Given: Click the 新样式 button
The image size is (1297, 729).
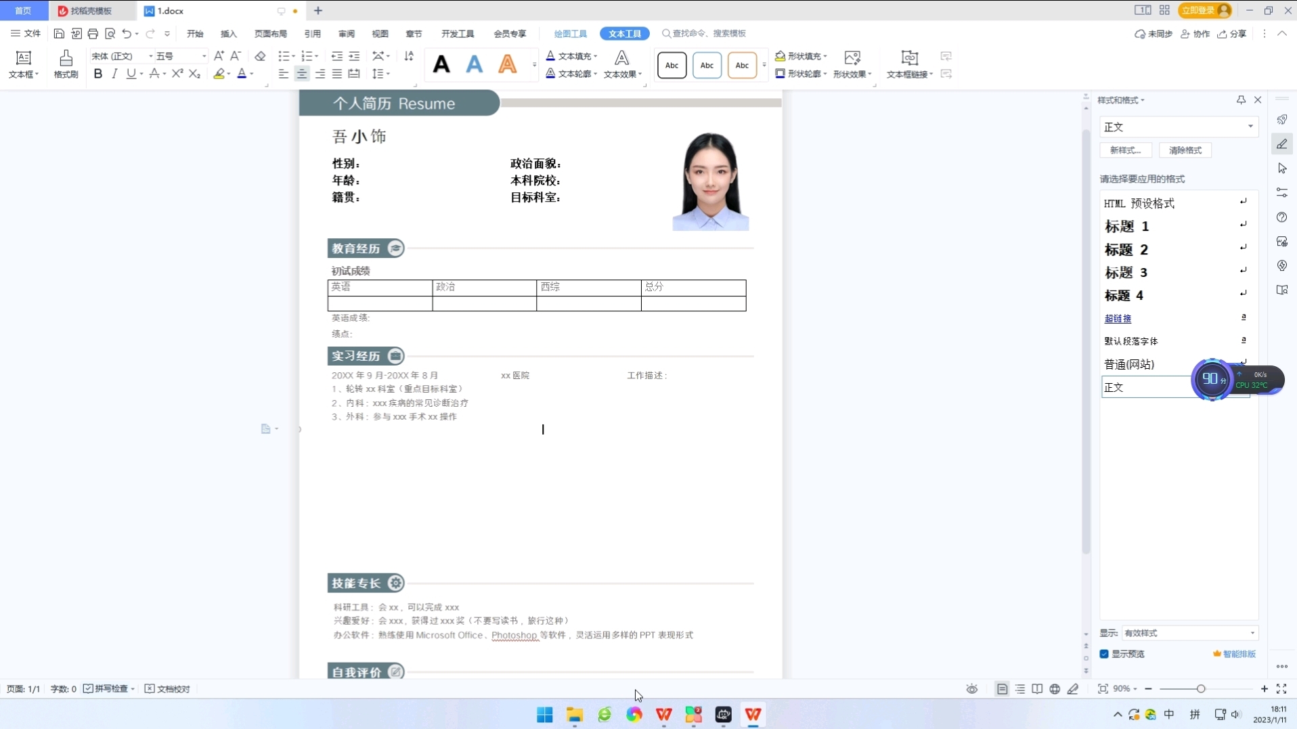Looking at the screenshot, I should 1125,150.
